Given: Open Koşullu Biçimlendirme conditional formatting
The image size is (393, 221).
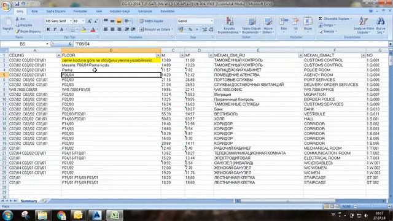Looking at the screenshot, I should coord(229,25).
